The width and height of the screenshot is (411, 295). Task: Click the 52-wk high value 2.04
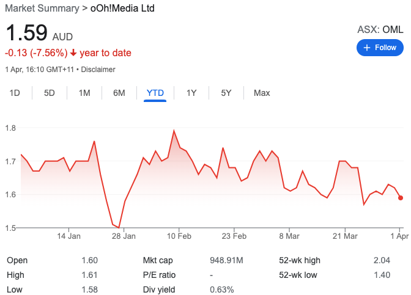381,260
